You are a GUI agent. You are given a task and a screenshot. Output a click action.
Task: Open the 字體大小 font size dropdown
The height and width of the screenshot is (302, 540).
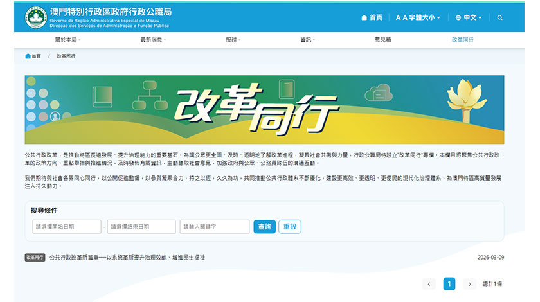click(418, 17)
